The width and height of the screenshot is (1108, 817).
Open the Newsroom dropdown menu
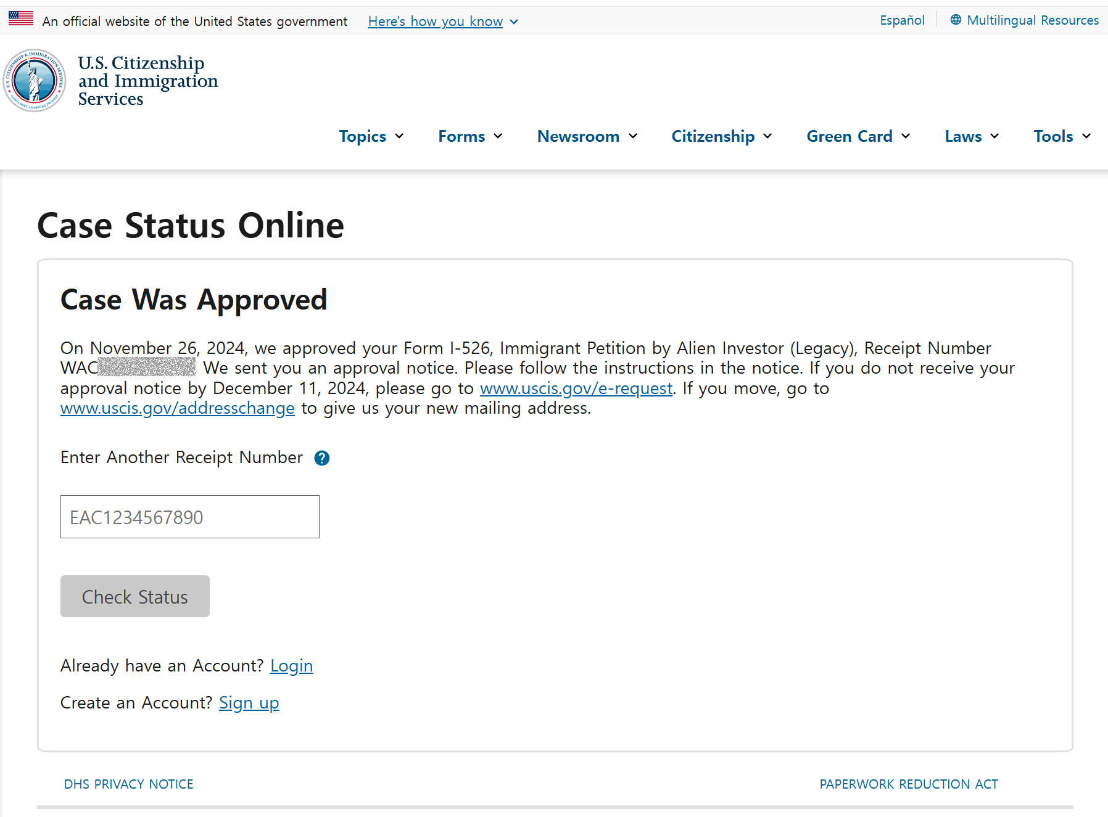587,136
